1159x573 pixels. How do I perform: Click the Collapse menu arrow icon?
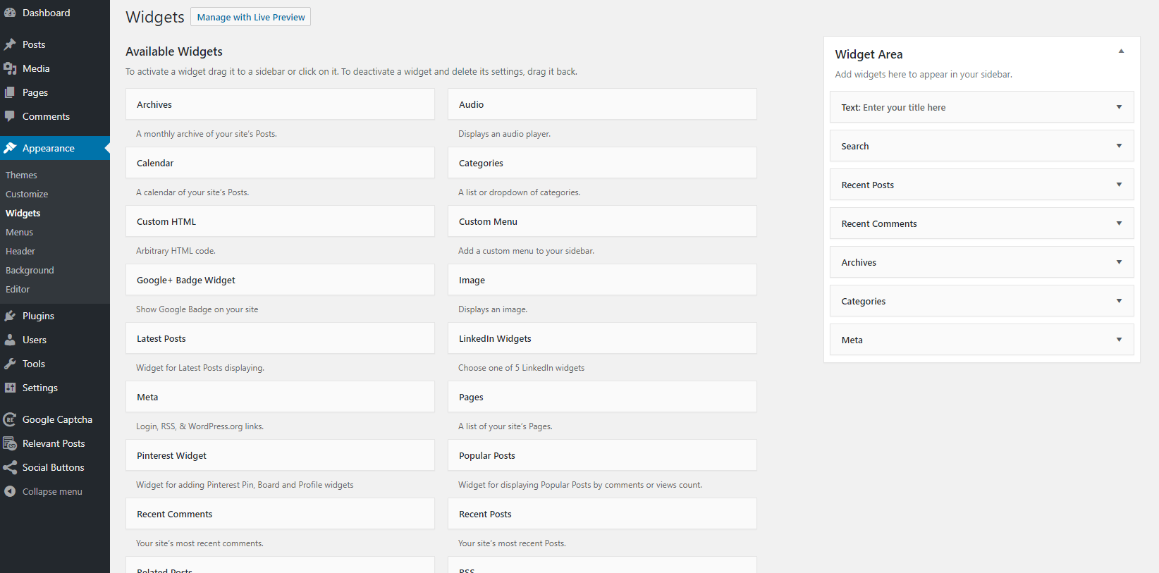[10, 491]
